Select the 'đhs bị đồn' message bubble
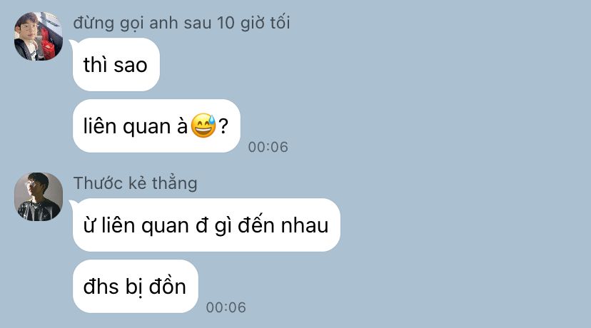 tap(136, 286)
